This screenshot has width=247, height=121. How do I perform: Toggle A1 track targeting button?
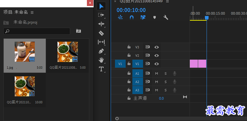(x=137, y=73)
